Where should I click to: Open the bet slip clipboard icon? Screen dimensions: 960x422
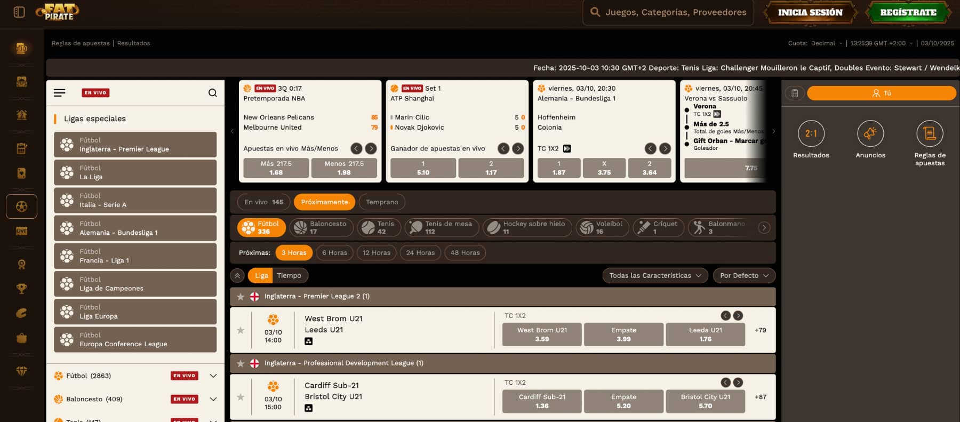[795, 93]
